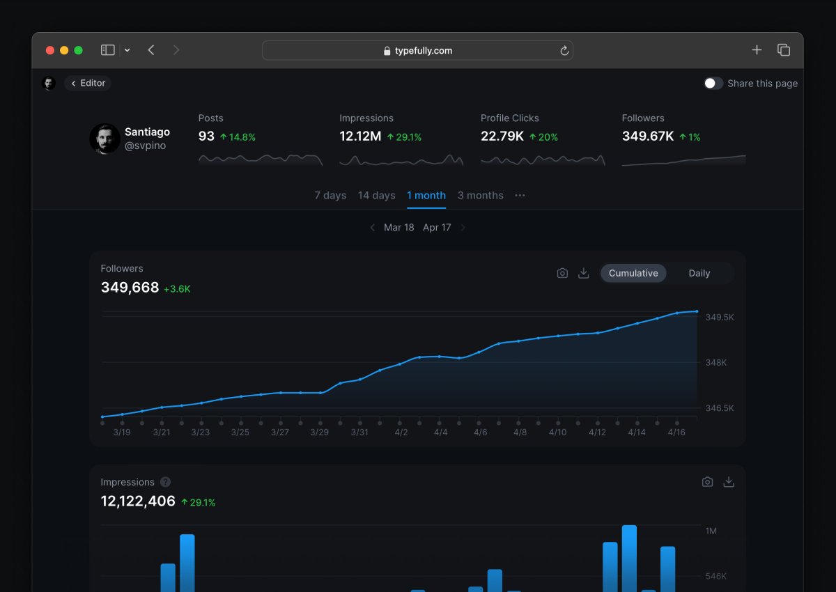Switch the Followers chart to Daily view
Screen dimensions: 836x592
point(699,273)
